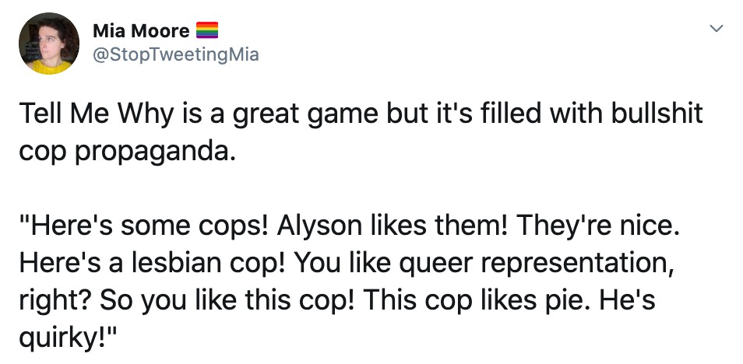Open the @StopTweetingMia handle link
The height and width of the screenshot is (364, 743).
(x=175, y=54)
